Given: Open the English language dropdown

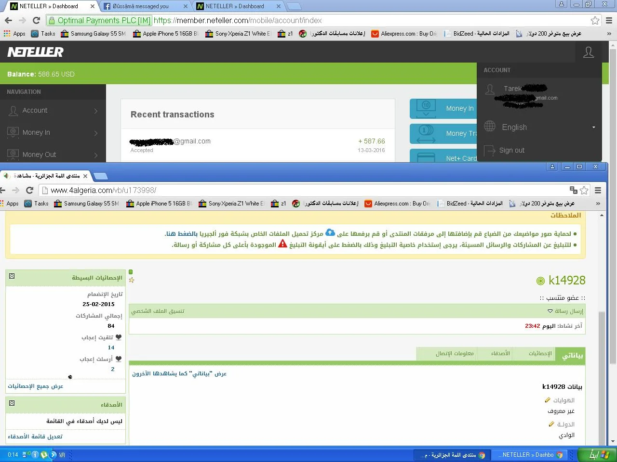Looking at the screenshot, I should (x=593, y=127).
